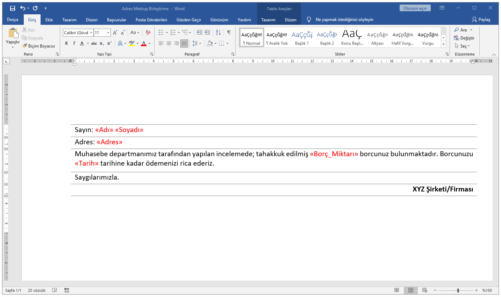Switch to the Gözden Geçir tab
The image size is (501, 297).
(x=189, y=20)
